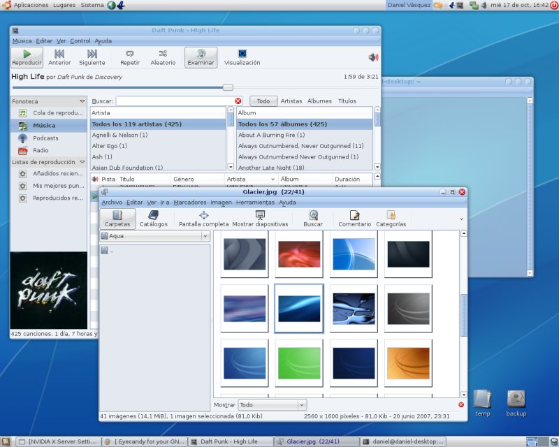Image resolution: width=559 pixels, height=447 pixels.
Task: Click the Reproducir play button in Rhythmbox
Action: pos(27,57)
